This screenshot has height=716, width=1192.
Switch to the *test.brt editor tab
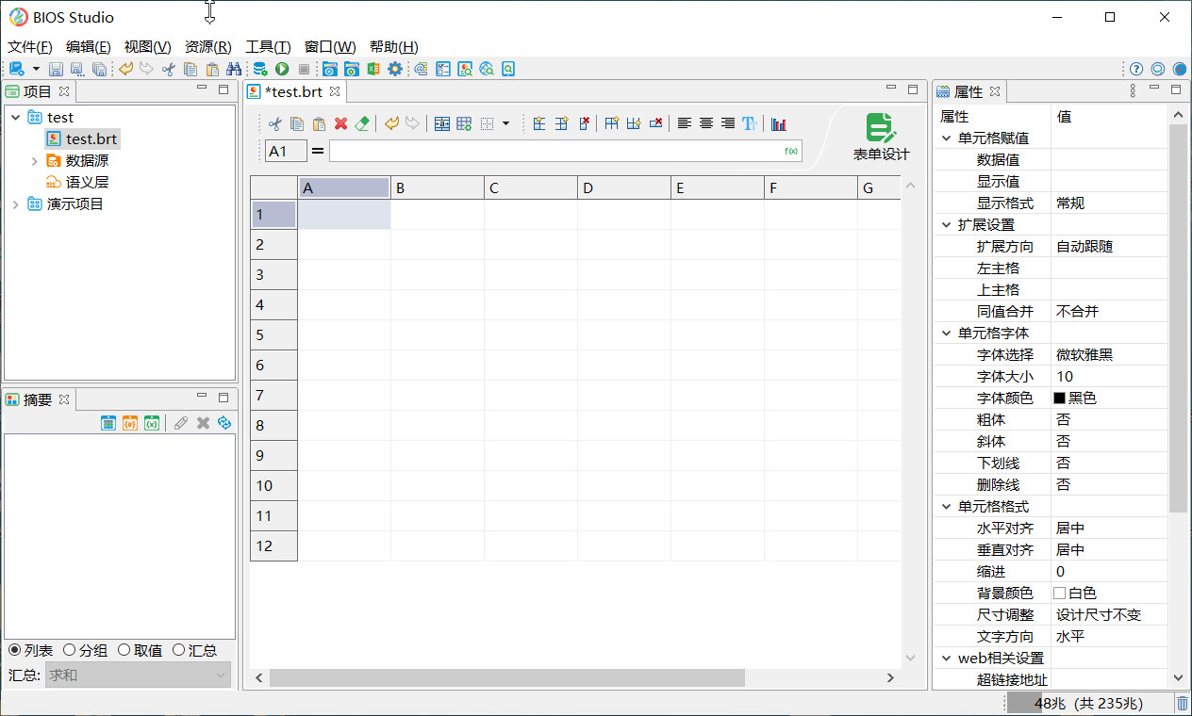pos(294,91)
